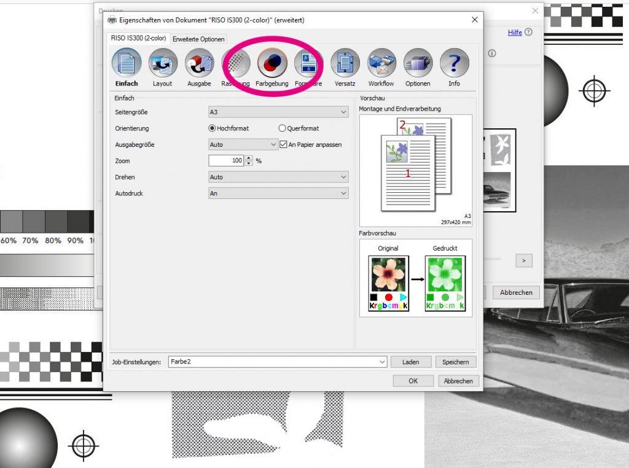Select Hochformat orientation
Viewport: 629px width, 468px height.
(212, 128)
